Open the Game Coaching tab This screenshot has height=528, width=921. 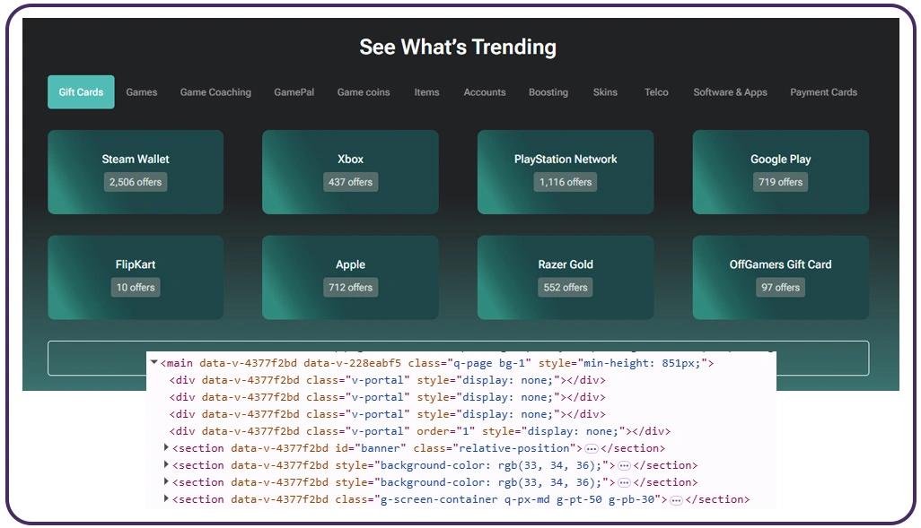[x=215, y=92]
